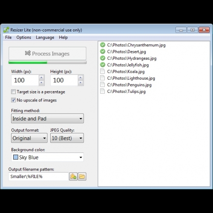Open the Options menu
The image size is (213, 213).
(x=24, y=37)
